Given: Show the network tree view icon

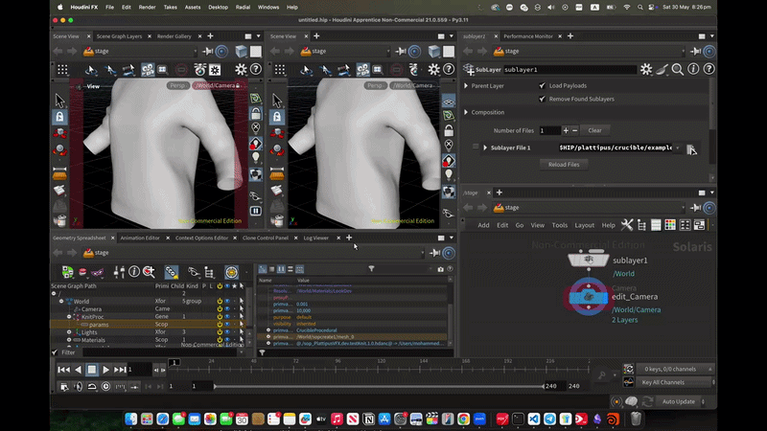Looking at the screenshot, I should (x=641, y=225).
